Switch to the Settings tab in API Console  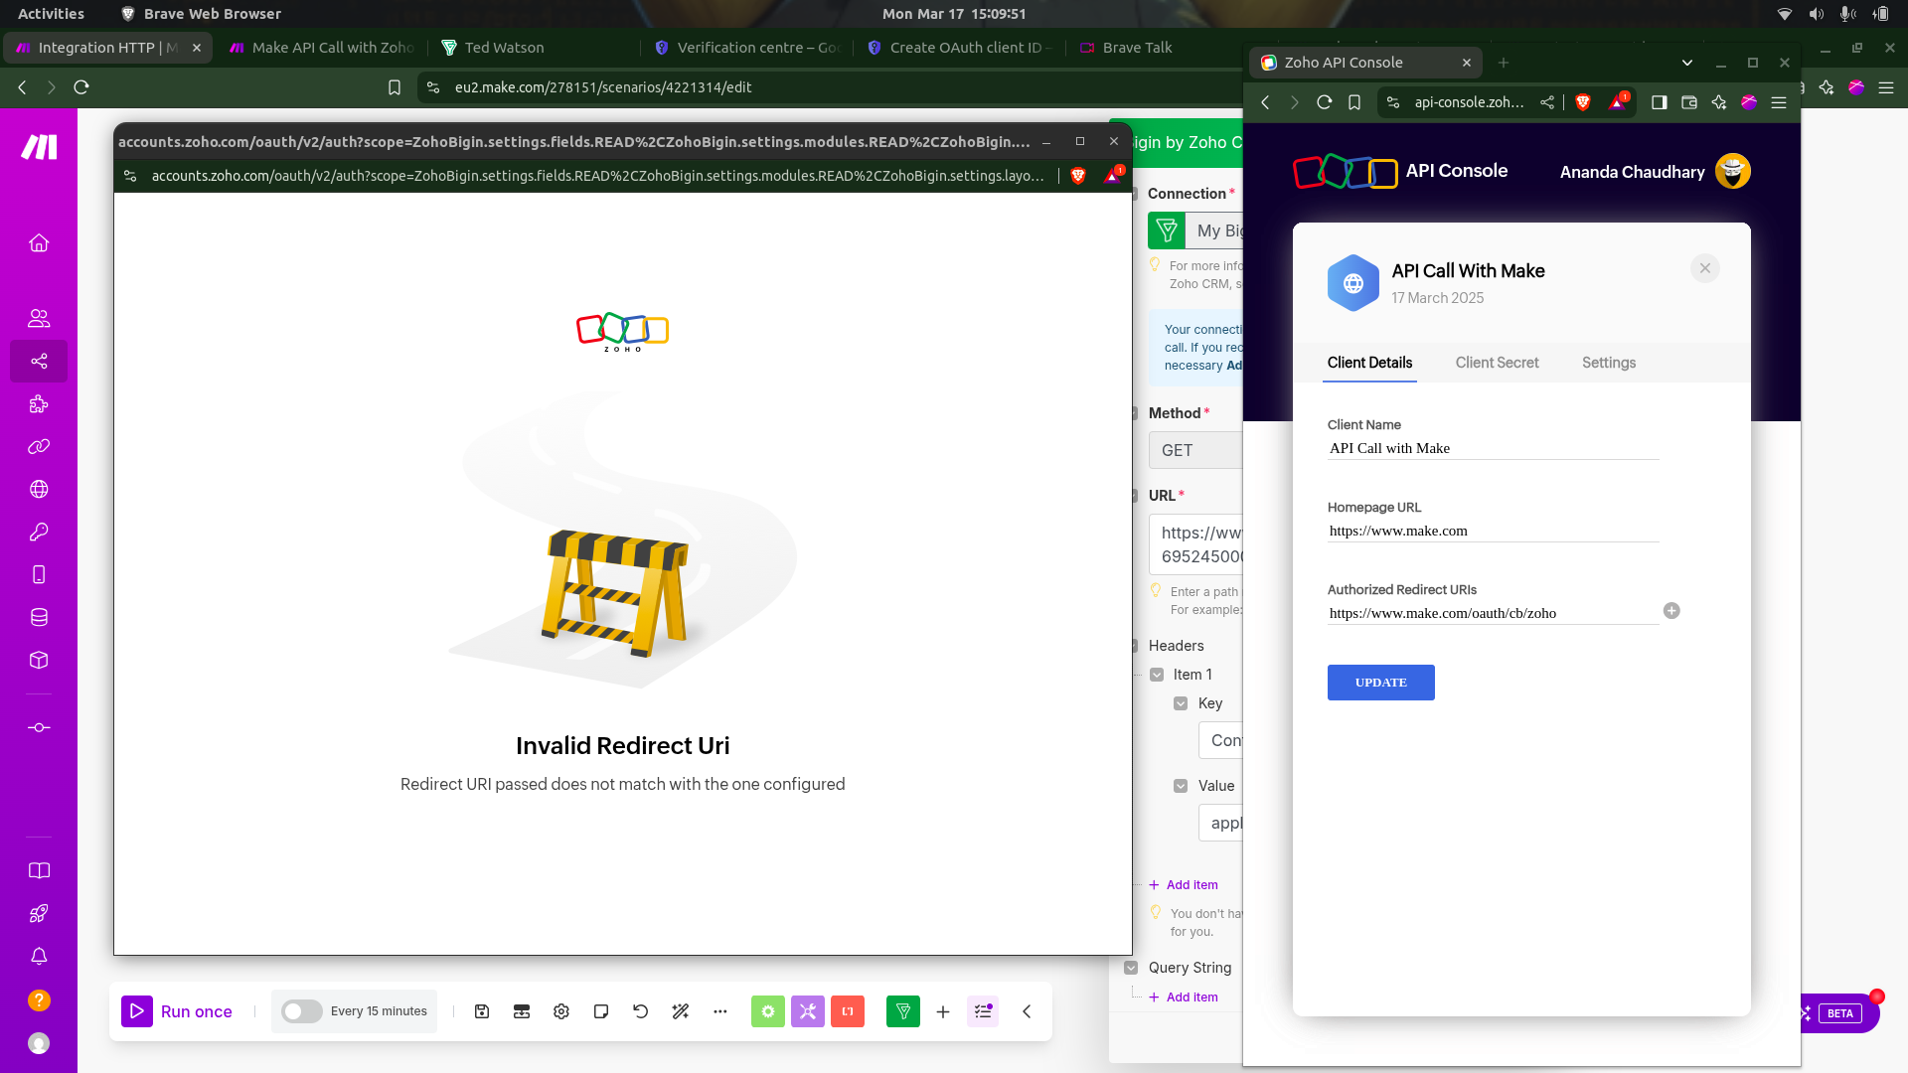tap(1608, 363)
